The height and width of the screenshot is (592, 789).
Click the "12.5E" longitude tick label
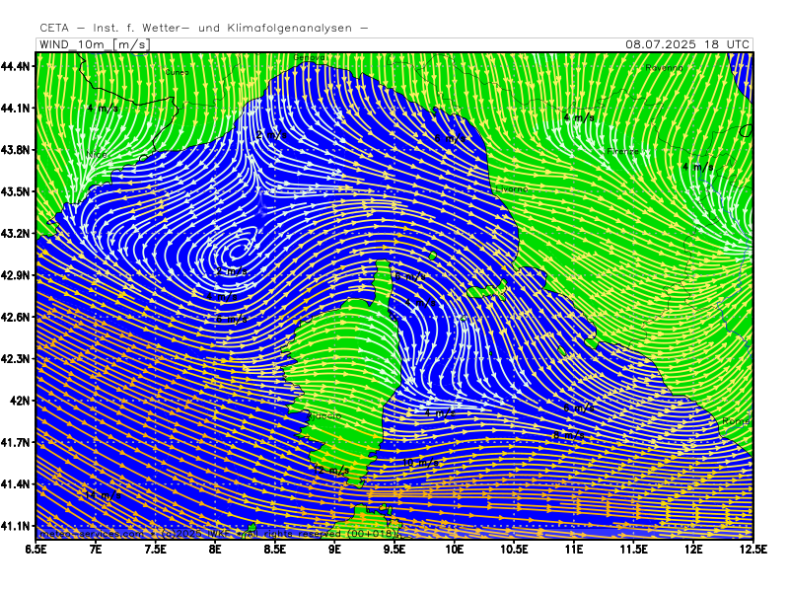pos(753,549)
